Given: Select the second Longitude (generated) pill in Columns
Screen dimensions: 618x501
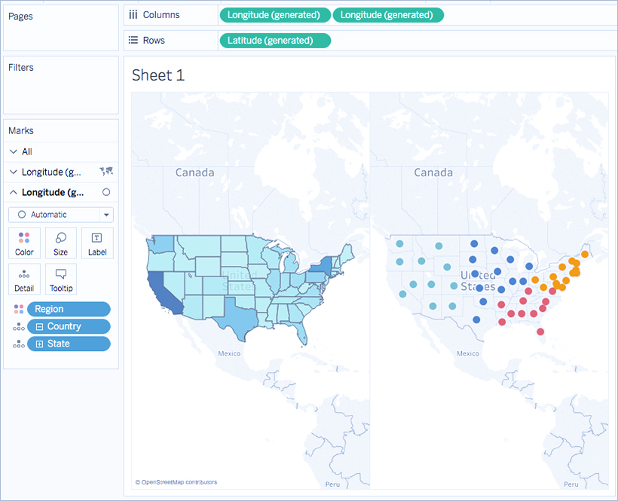Looking at the screenshot, I should [388, 15].
